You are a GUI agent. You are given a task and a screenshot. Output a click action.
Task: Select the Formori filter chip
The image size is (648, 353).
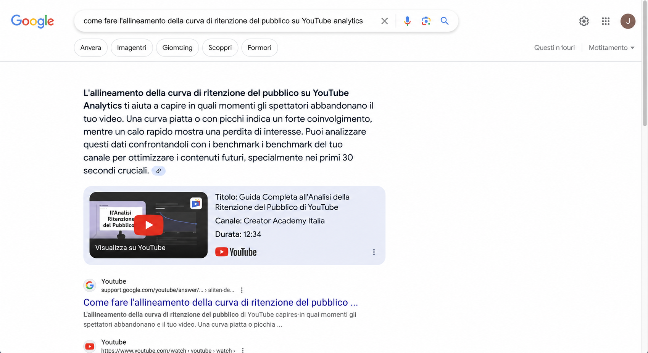click(260, 48)
